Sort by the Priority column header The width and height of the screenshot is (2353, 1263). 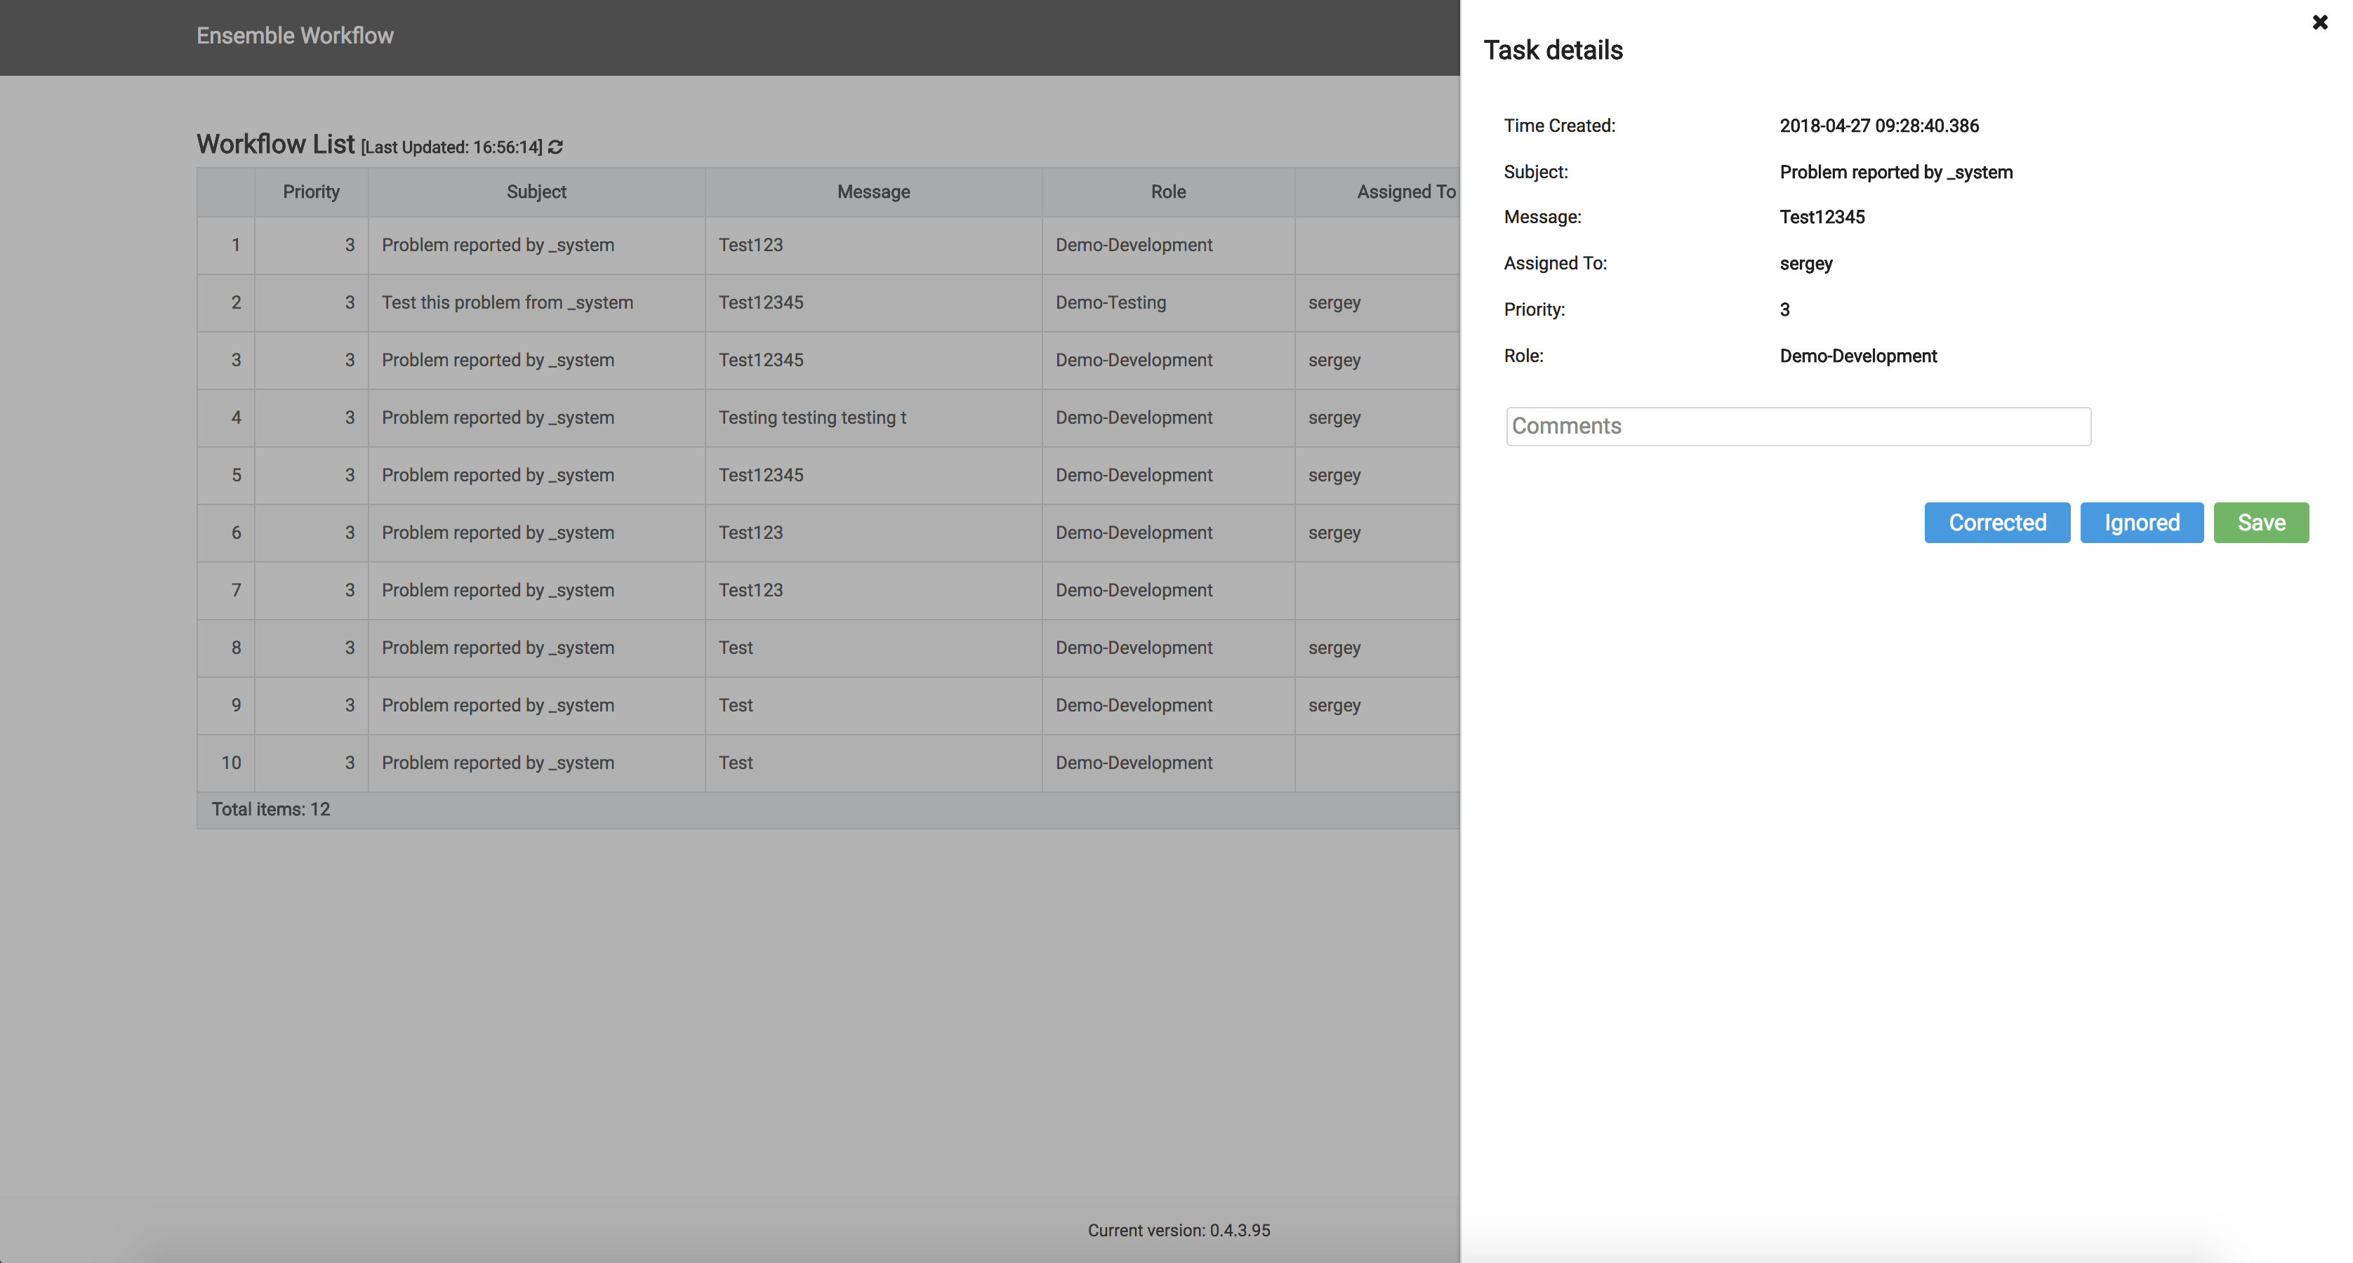click(310, 192)
